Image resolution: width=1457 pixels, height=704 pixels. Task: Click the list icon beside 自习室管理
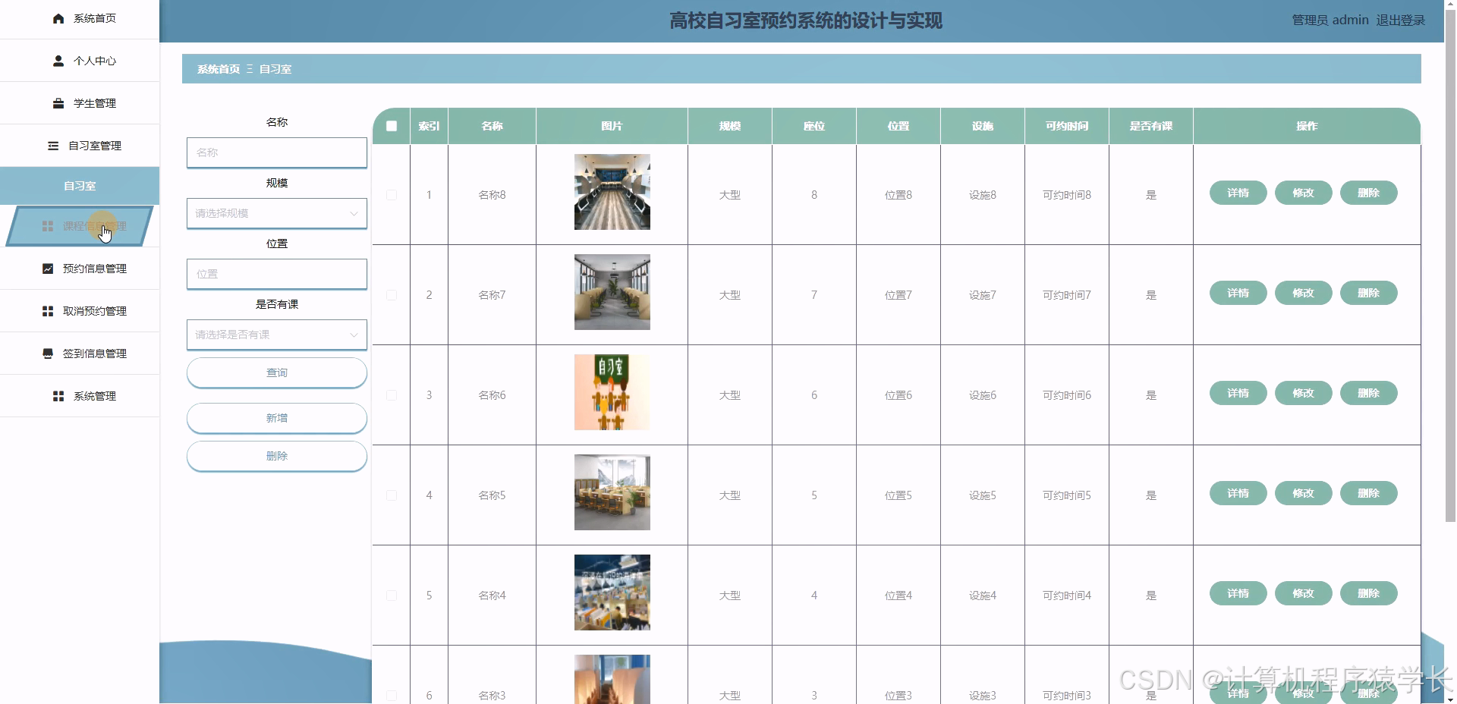click(53, 146)
